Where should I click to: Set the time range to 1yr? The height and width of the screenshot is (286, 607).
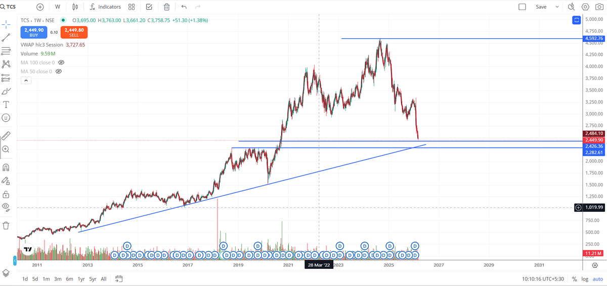[x=81, y=278]
